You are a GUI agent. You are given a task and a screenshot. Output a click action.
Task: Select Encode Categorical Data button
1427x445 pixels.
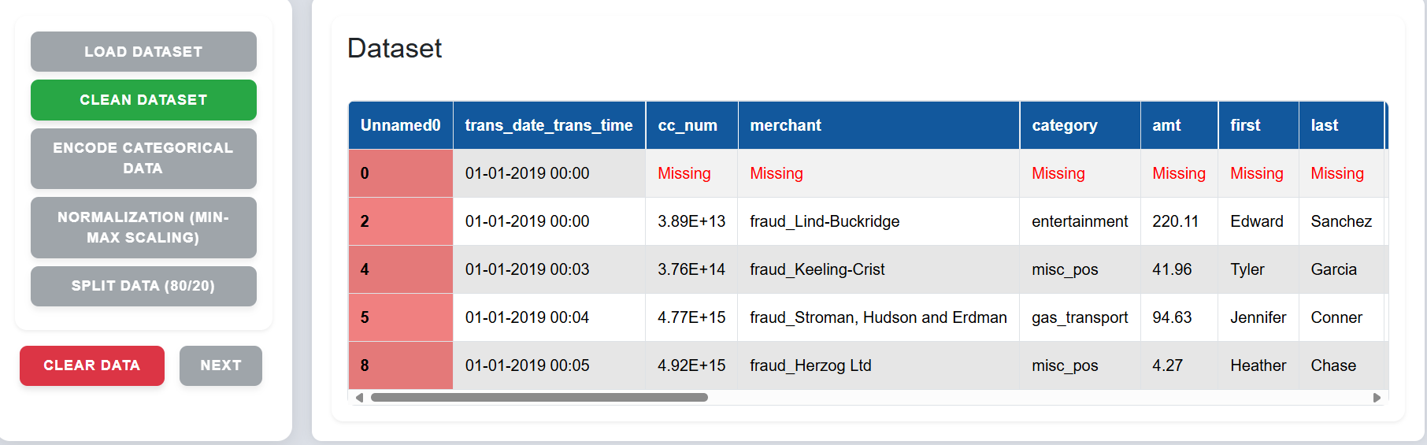point(143,158)
